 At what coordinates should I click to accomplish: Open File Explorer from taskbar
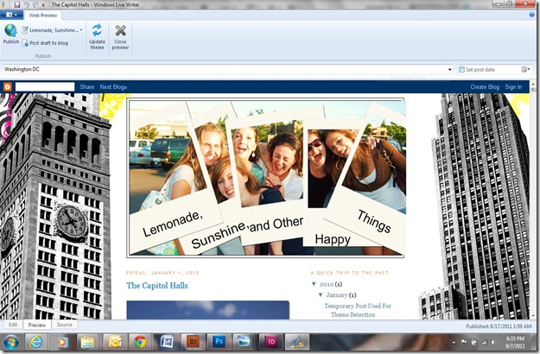(x=88, y=342)
